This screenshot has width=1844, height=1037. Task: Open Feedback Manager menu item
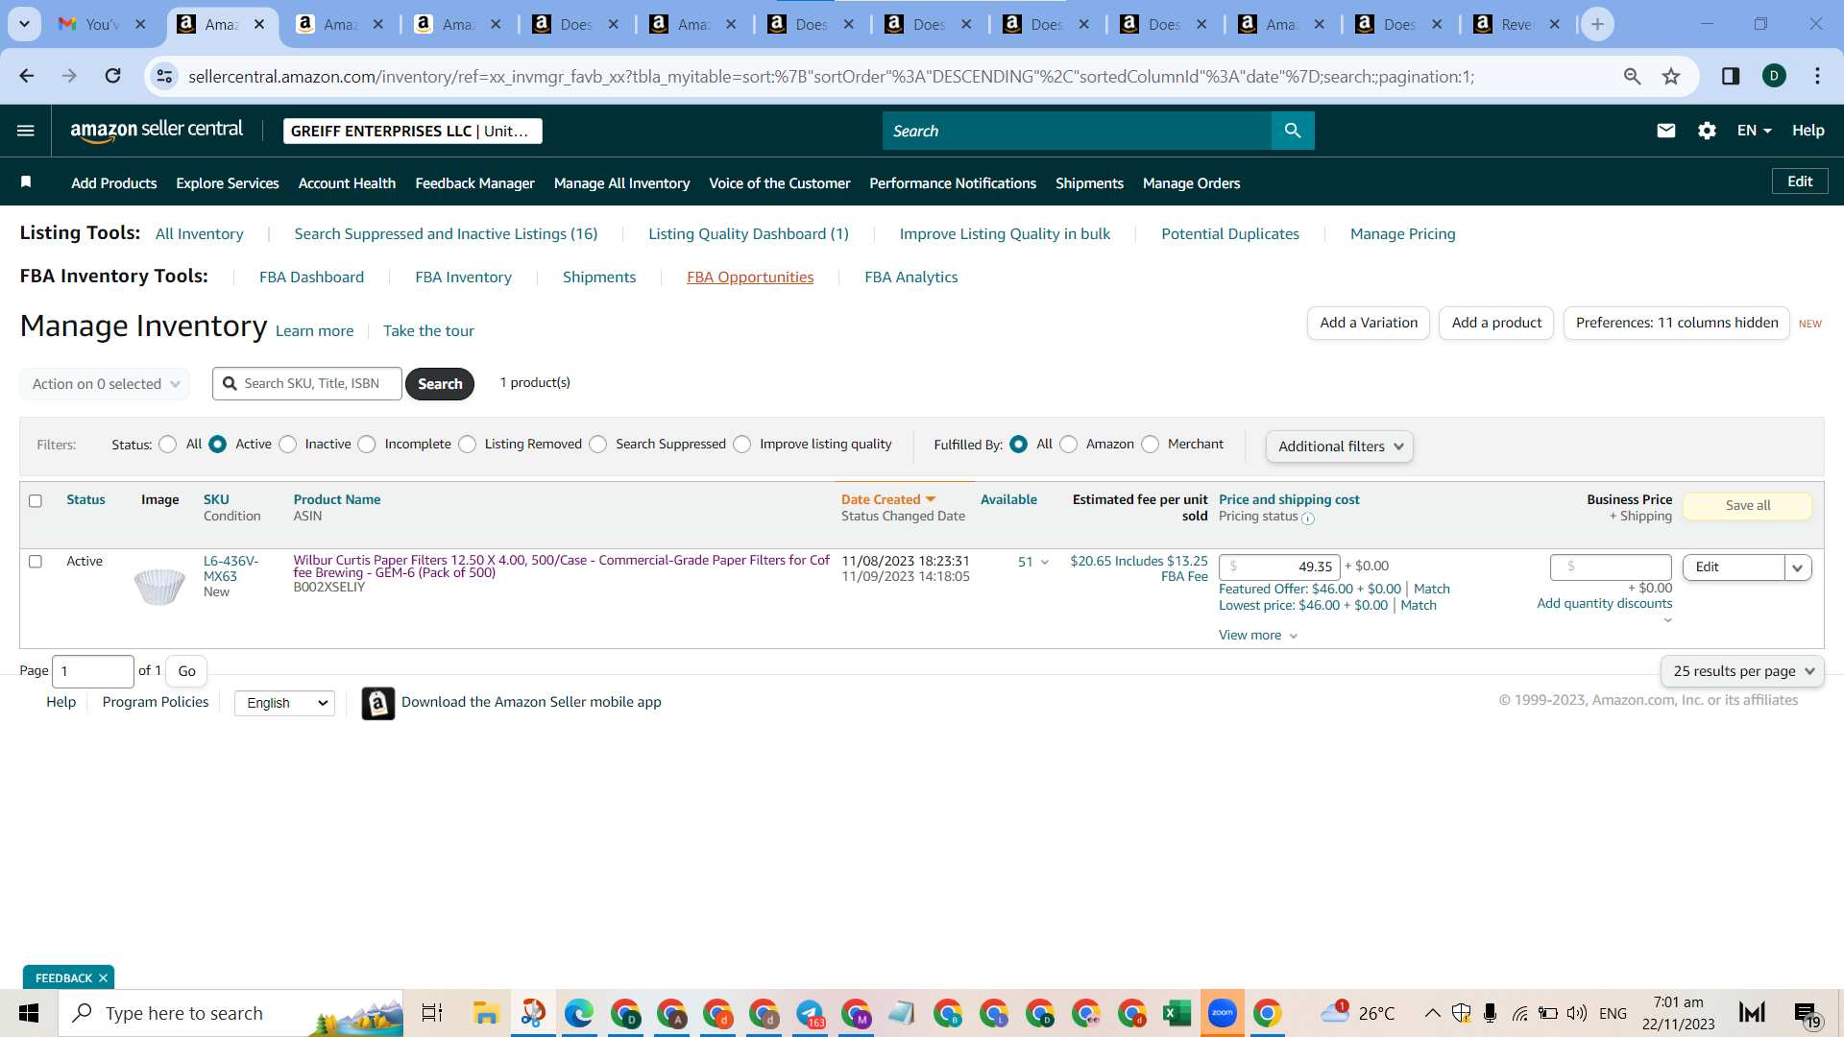pos(474,183)
